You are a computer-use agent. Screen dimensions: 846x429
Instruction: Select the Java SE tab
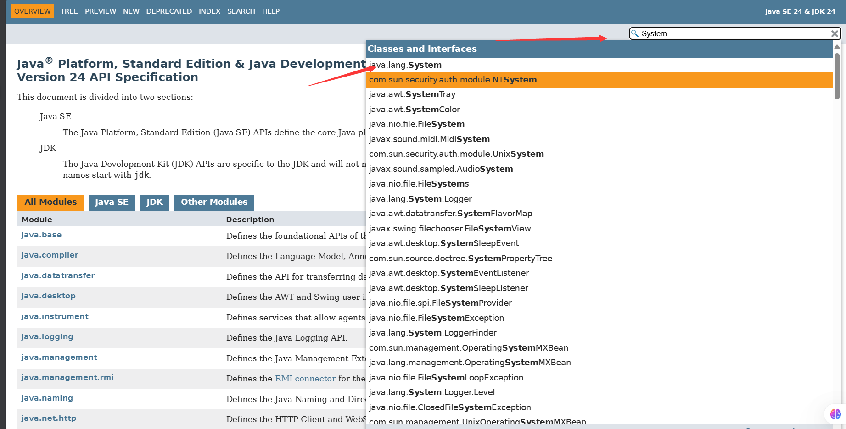pyautogui.click(x=112, y=203)
